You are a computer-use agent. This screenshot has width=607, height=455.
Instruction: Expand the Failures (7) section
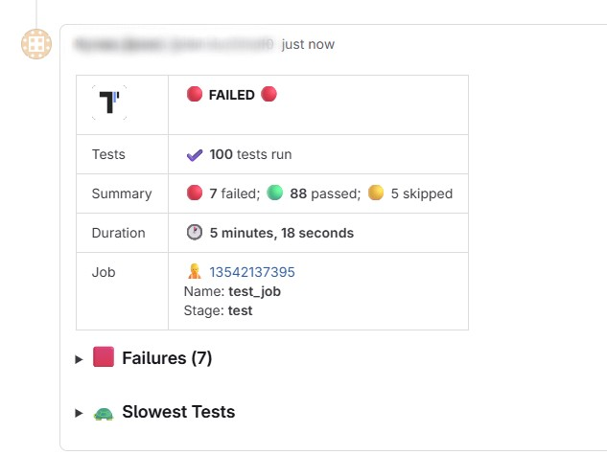[80, 359]
